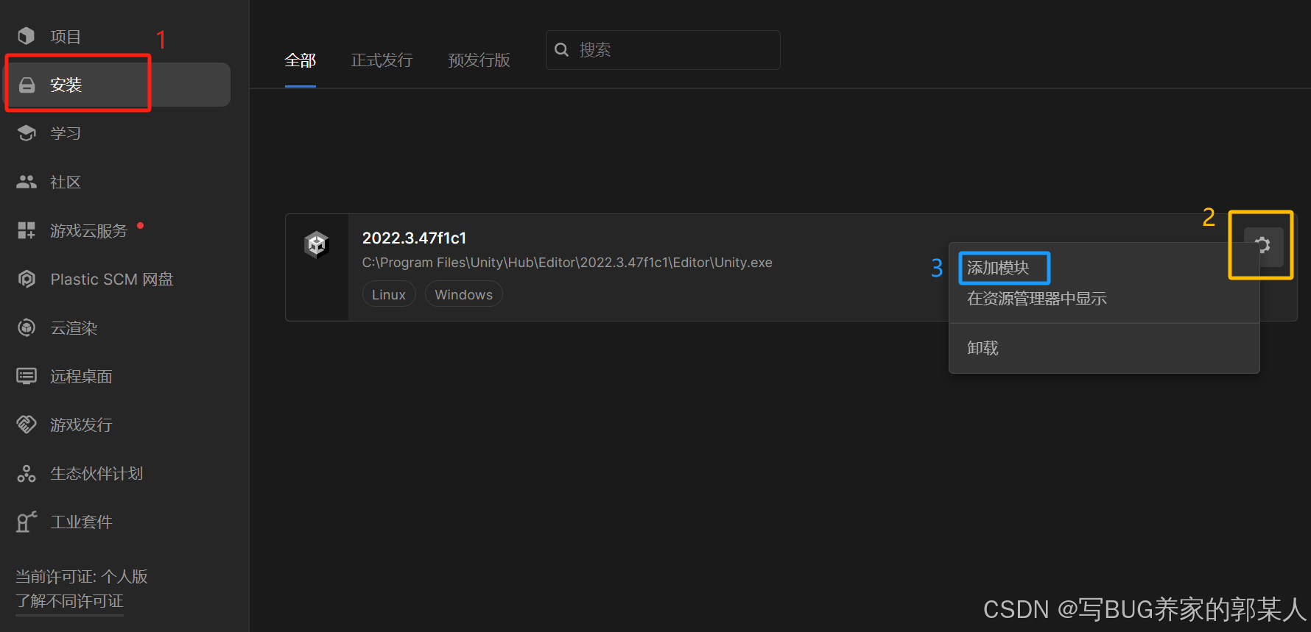Click the 了解不同许可证 link

69,601
